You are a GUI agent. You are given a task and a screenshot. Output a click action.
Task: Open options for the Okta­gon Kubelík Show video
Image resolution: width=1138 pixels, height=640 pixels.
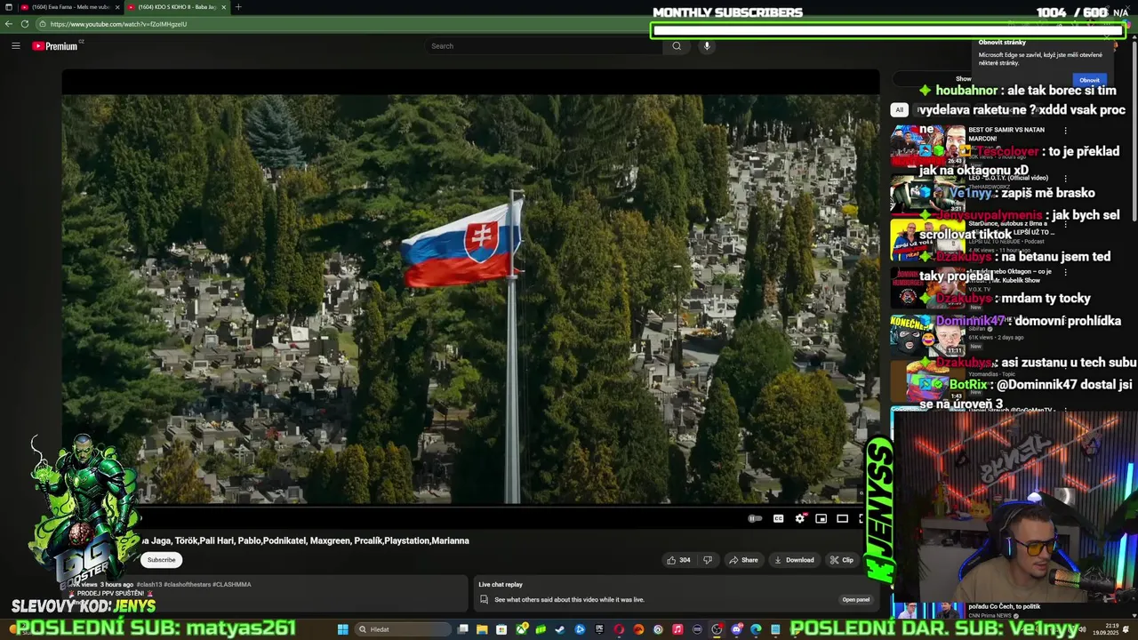[x=1065, y=272]
